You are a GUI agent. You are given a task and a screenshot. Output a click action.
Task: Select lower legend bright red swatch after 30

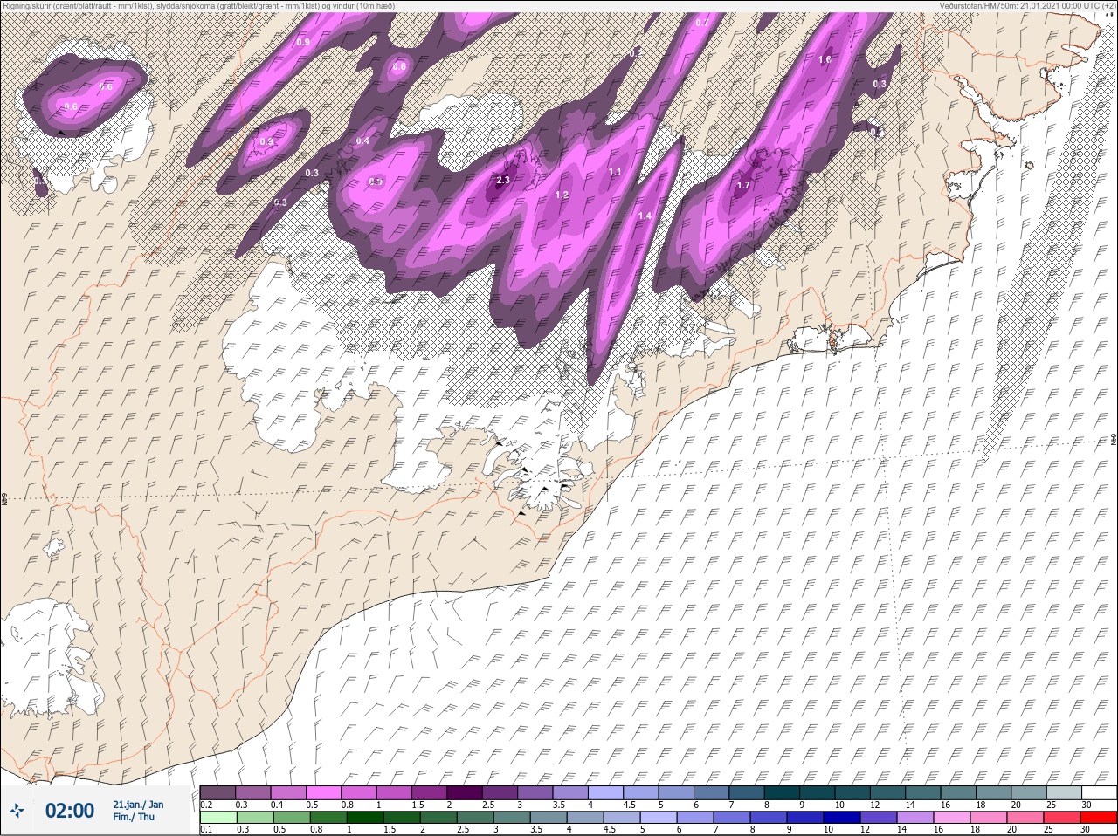pyautogui.click(x=1098, y=817)
